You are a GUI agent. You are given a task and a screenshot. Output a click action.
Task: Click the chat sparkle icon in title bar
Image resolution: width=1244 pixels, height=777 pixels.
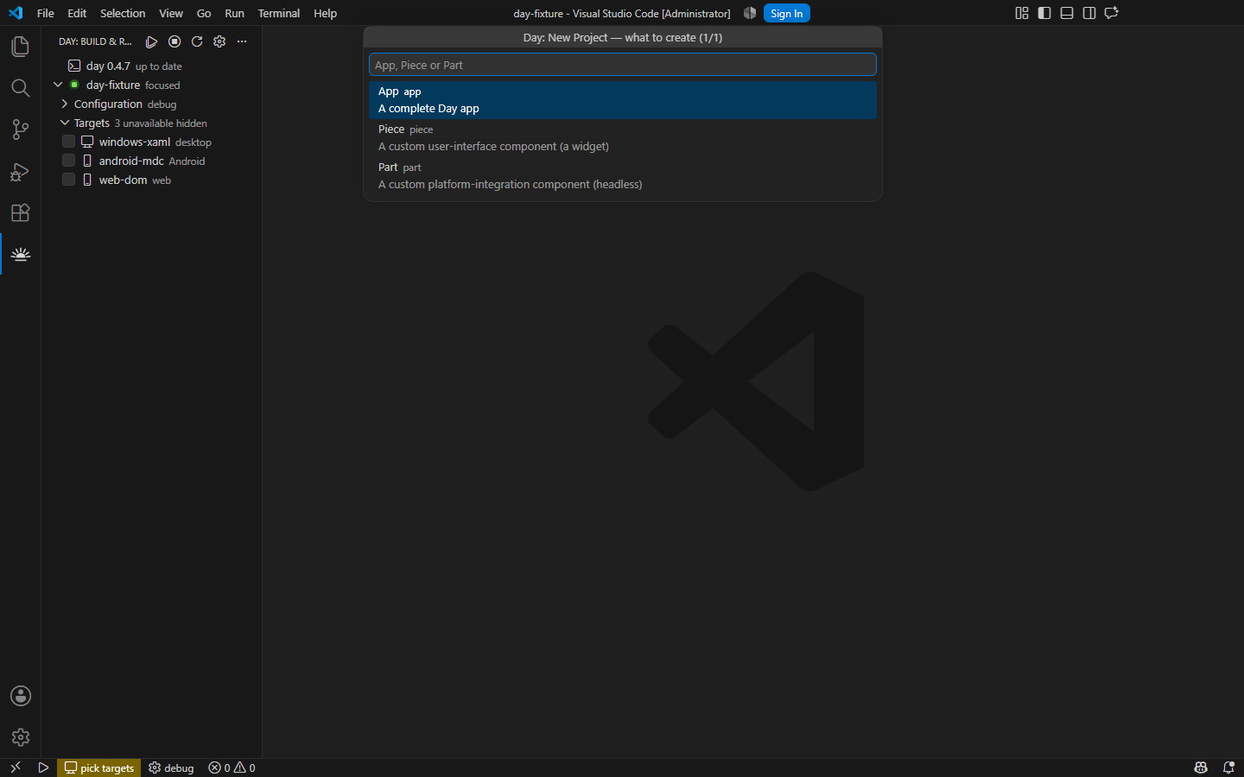[1112, 13]
